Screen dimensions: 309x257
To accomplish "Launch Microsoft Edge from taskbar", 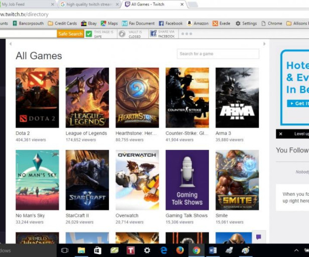I will pyautogui.click(x=164, y=250).
